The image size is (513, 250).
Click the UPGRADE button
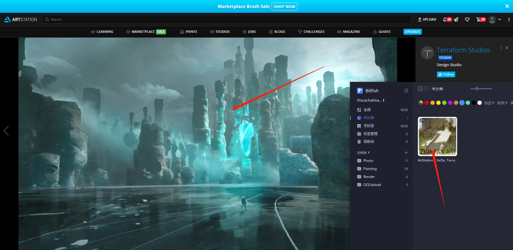(x=413, y=31)
